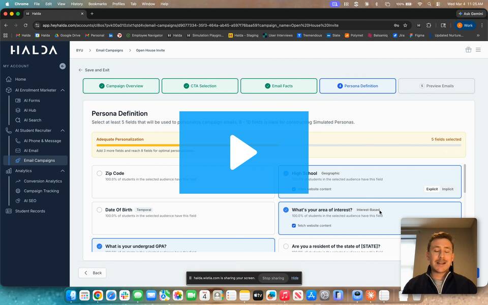Click Save and Exit
The image size is (488, 305).
pyautogui.click(x=94, y=70)
